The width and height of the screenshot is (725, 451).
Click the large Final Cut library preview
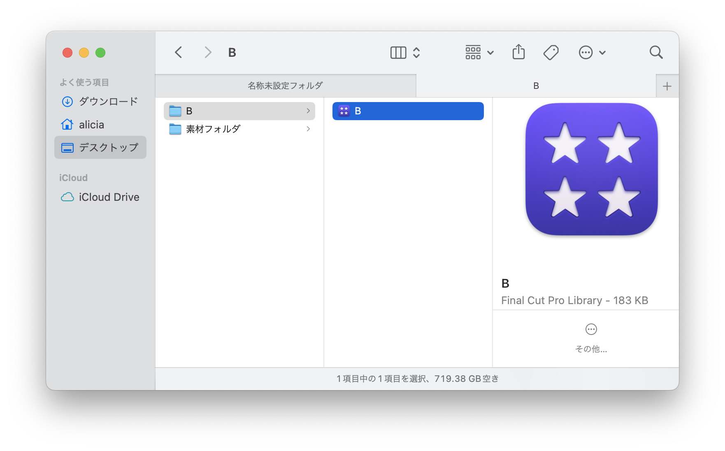[592, 169]
